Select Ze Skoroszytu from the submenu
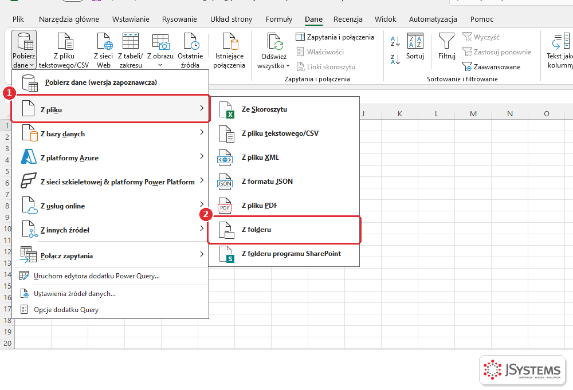 click(x=284, y=109)
